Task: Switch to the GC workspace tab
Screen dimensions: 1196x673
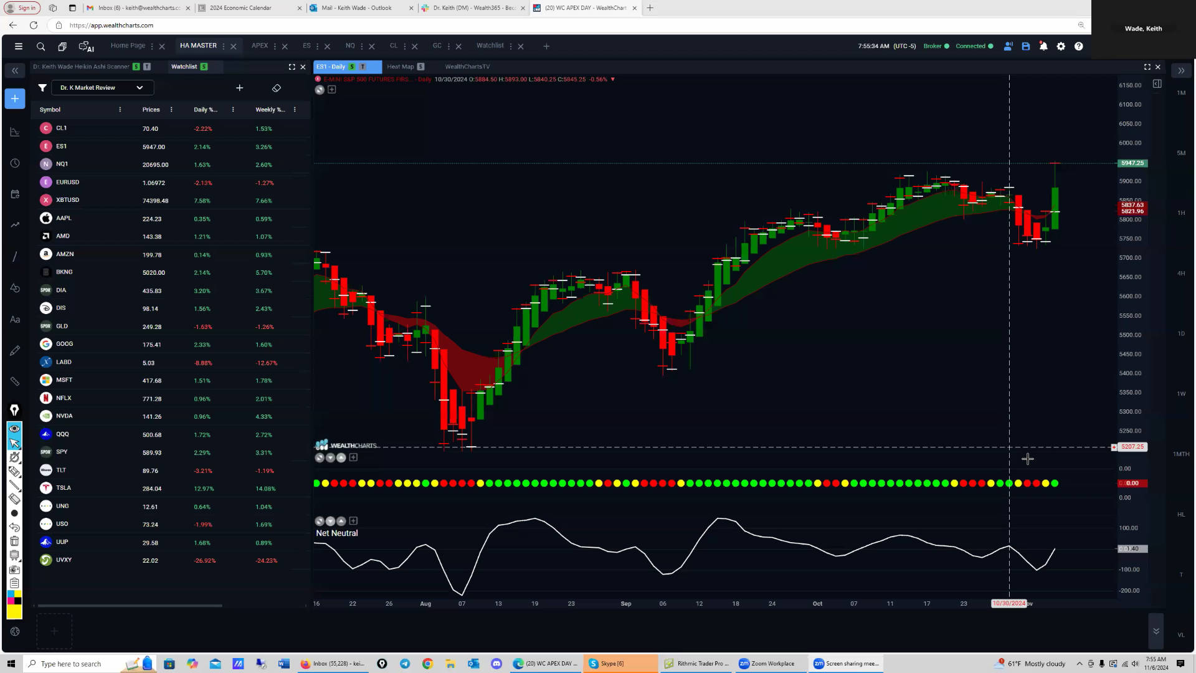Action: (437, 45)
